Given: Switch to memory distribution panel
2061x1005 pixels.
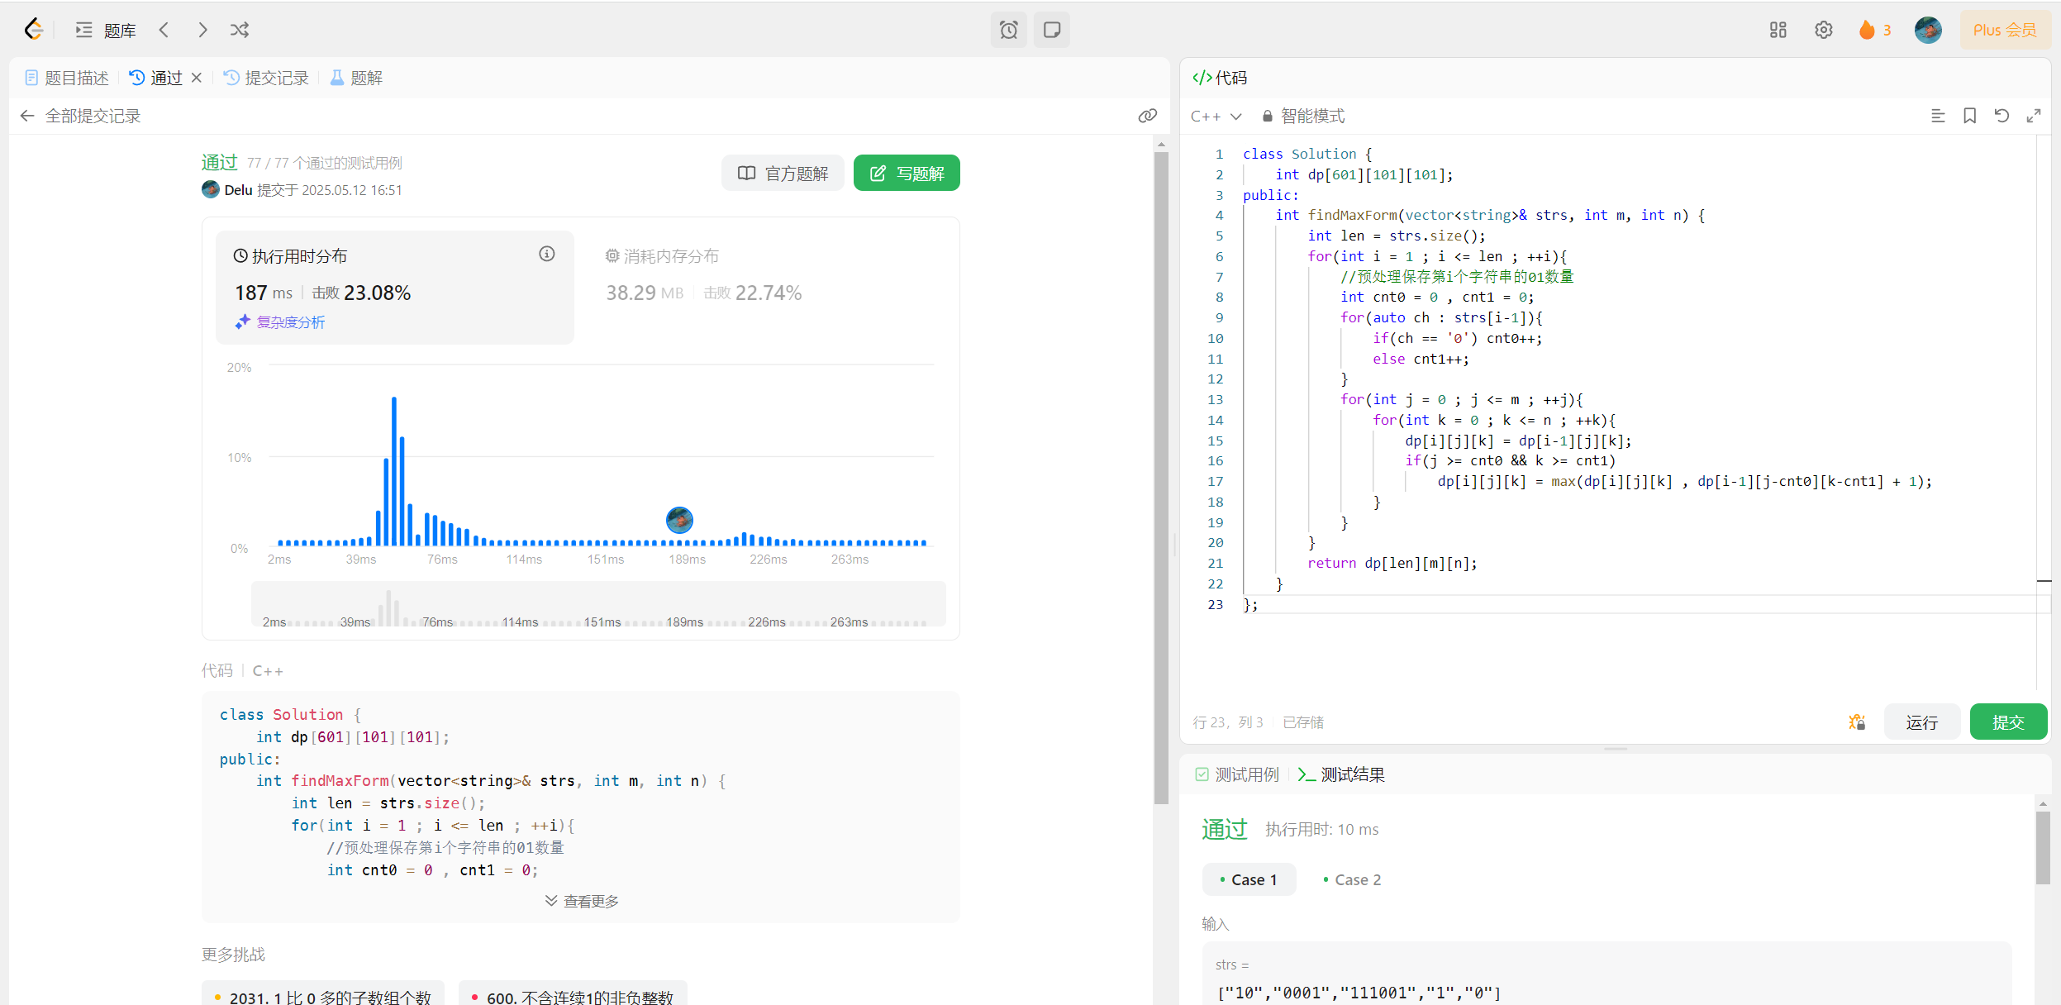Looking at the screenshot, I should tap(669, 256).
